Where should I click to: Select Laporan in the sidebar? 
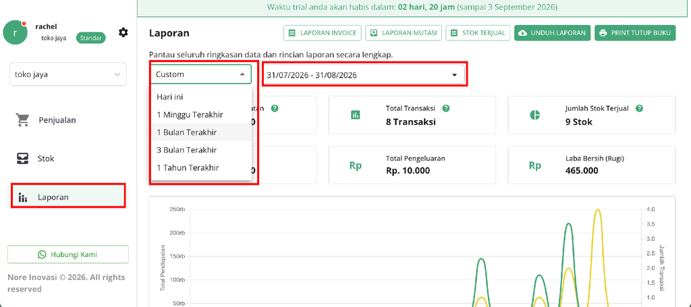coord(68,197)
